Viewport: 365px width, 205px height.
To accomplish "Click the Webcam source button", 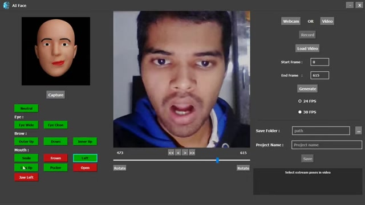I will point(291,21).
